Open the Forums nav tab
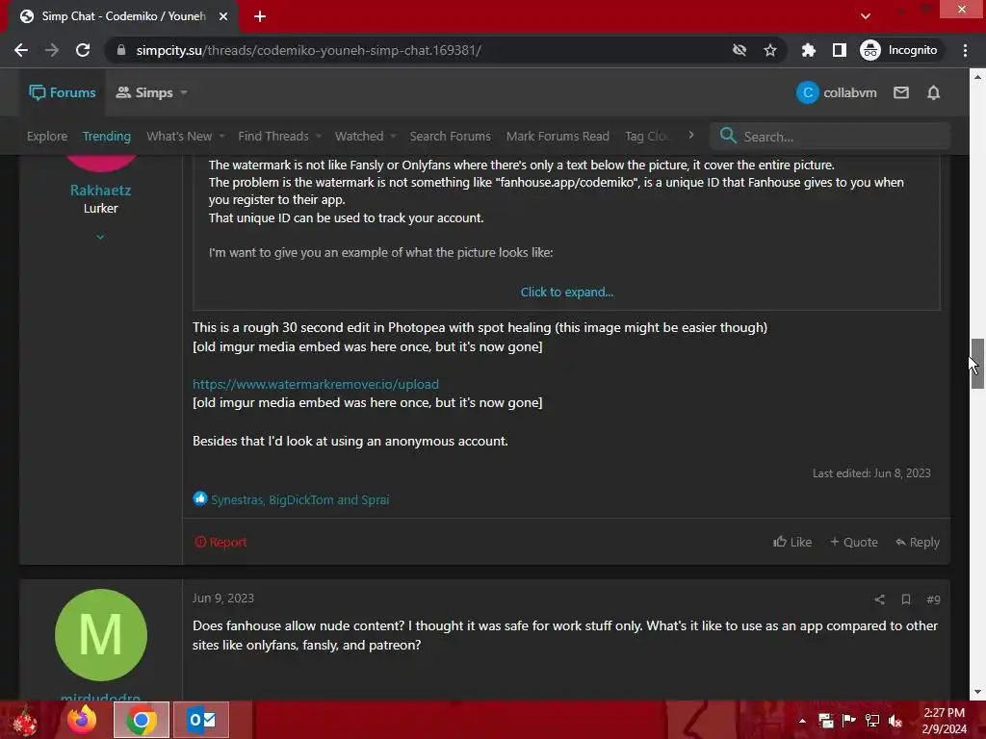986x739 pixels. click(x=63, y=92)
